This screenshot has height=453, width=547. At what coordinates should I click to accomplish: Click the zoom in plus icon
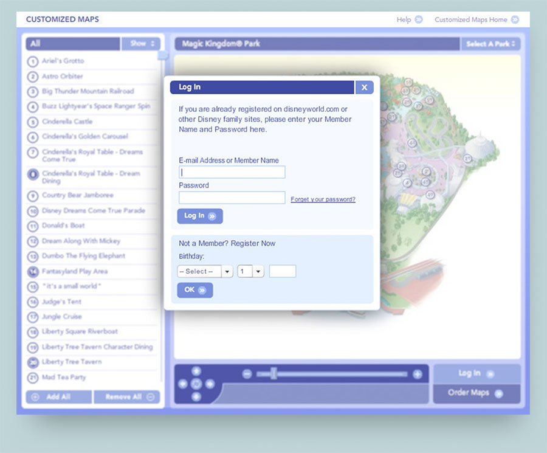click(x=418, y=375)
